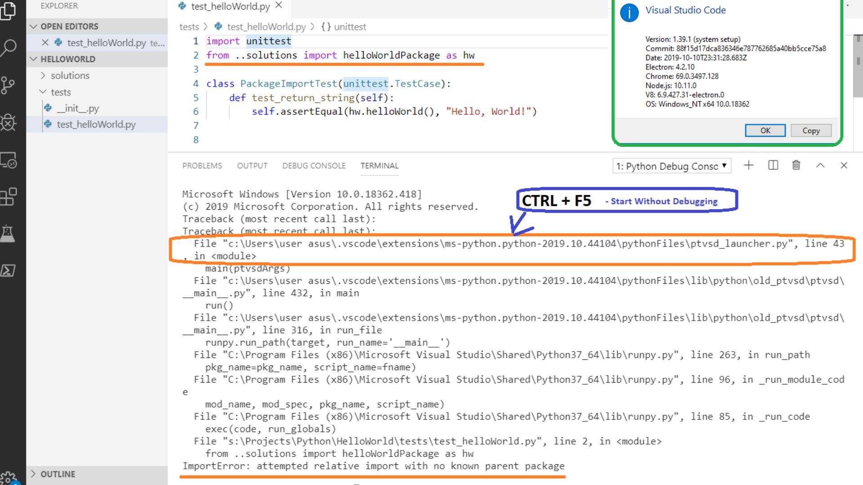Collapse the tests folder
This screenshot has height=485, width=863.
pyautogui.click(x=61, y=92)
